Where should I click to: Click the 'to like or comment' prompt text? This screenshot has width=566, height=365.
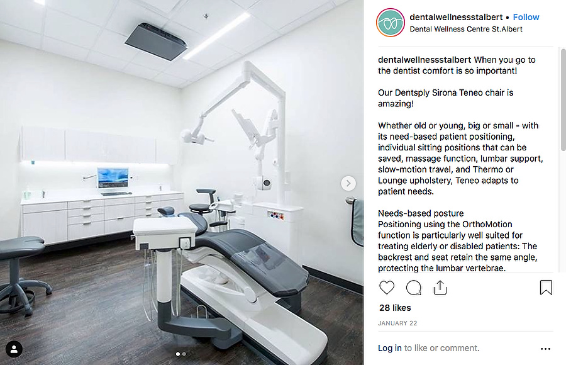441,348
